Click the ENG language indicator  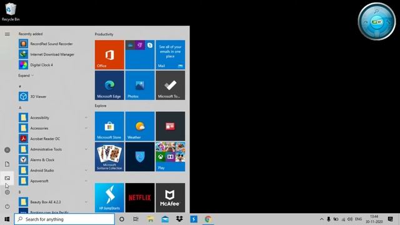pyautogui.click(x=358, y=219)
